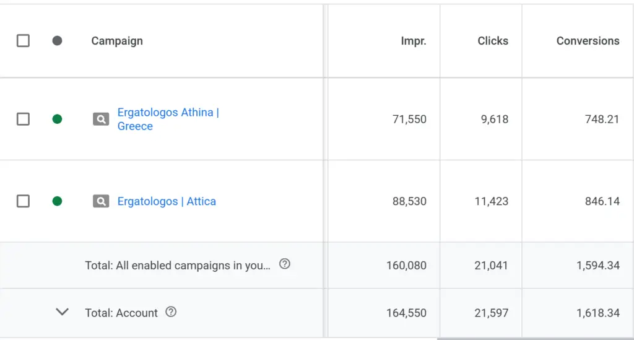
Task: Sort by Clicks column header
Action: [492, 41]
